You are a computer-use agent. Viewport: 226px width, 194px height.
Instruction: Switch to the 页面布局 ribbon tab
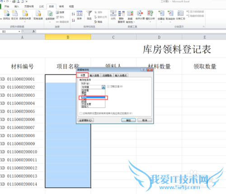point(29,6)
